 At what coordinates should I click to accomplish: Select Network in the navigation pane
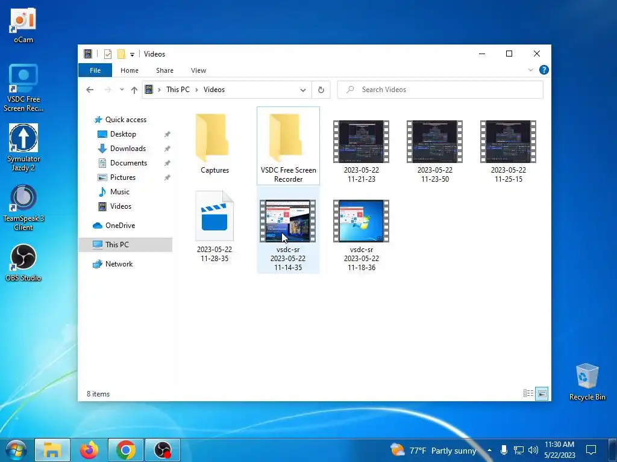pyautogui.click(x=119, y=264)
